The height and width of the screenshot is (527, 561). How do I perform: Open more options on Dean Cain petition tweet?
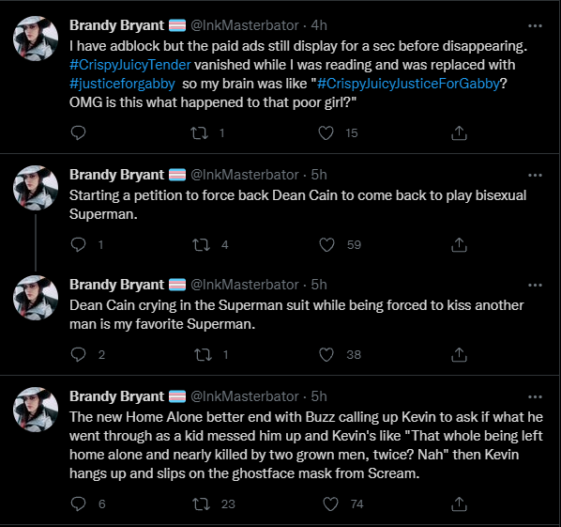click(x=535, y=175)
